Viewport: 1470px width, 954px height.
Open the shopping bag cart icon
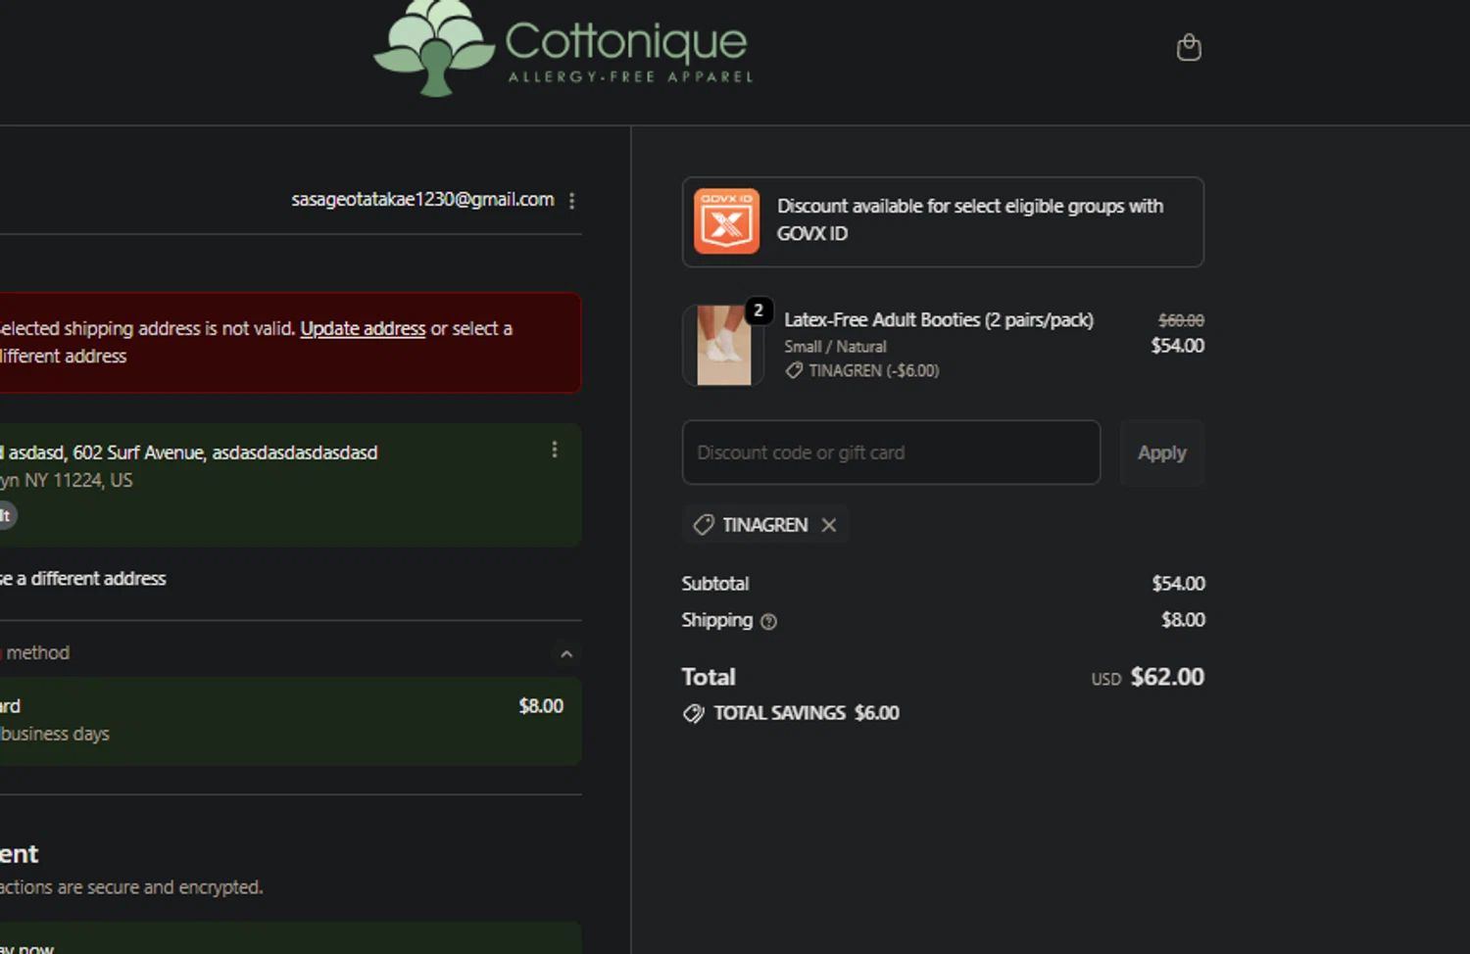1189,48
